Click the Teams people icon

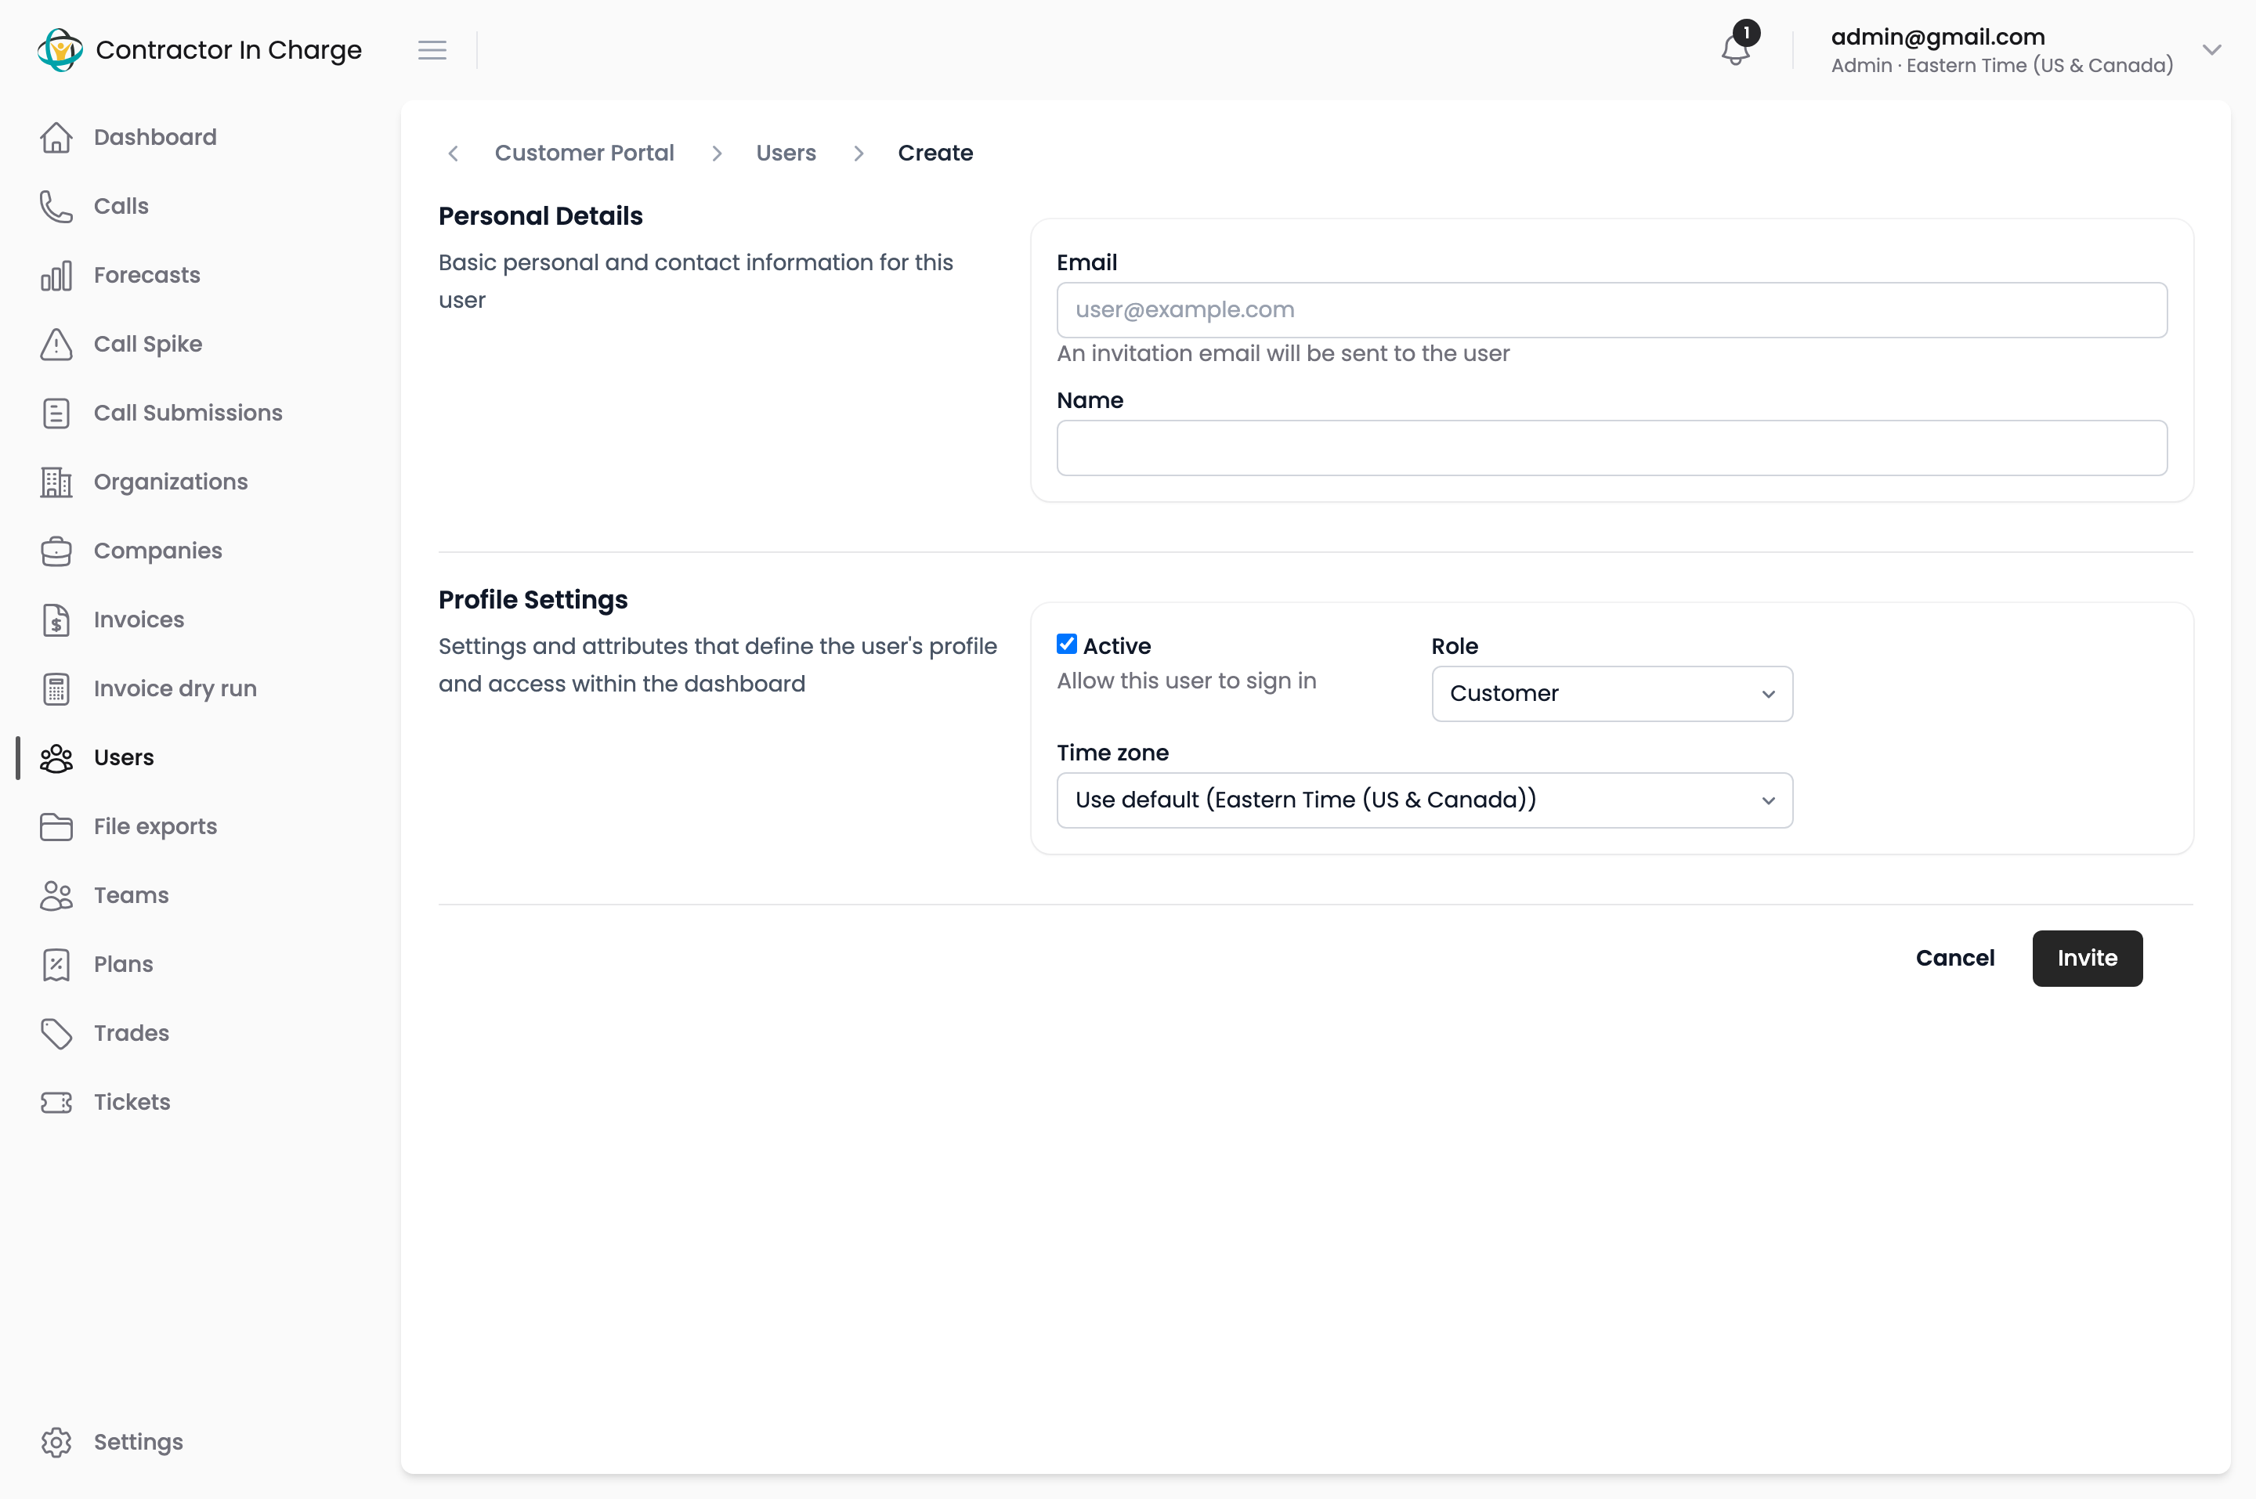point(56,896)
